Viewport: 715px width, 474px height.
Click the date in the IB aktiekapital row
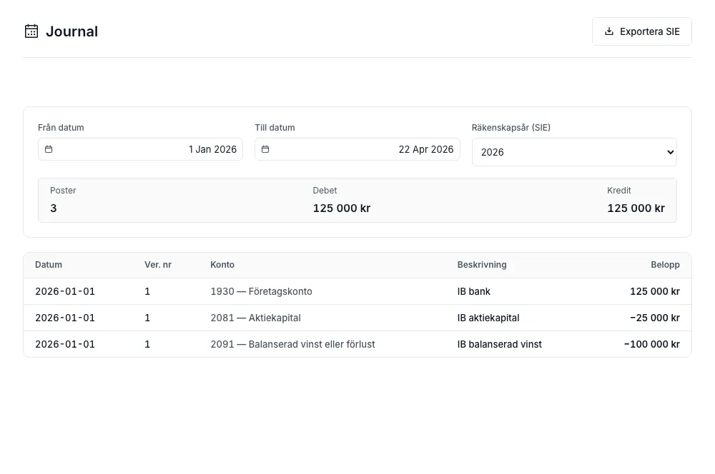tap(65, 318)
